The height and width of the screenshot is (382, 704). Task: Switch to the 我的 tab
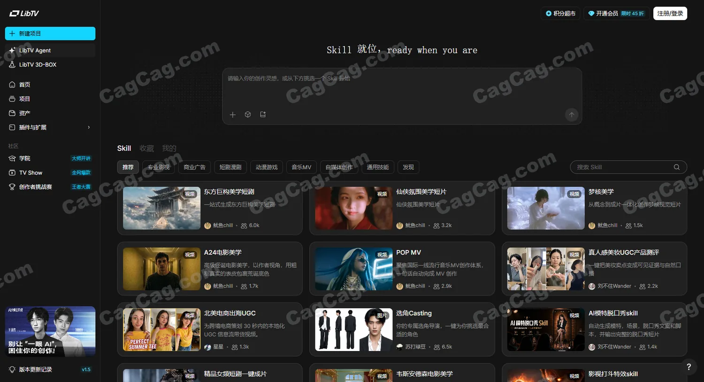pyautogui.click(x=169, y=148)
